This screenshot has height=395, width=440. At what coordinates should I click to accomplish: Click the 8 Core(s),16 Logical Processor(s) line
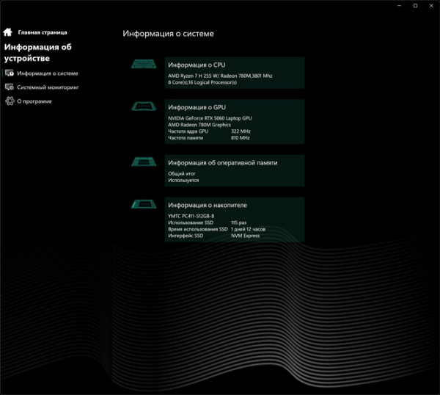pos(202,82)
